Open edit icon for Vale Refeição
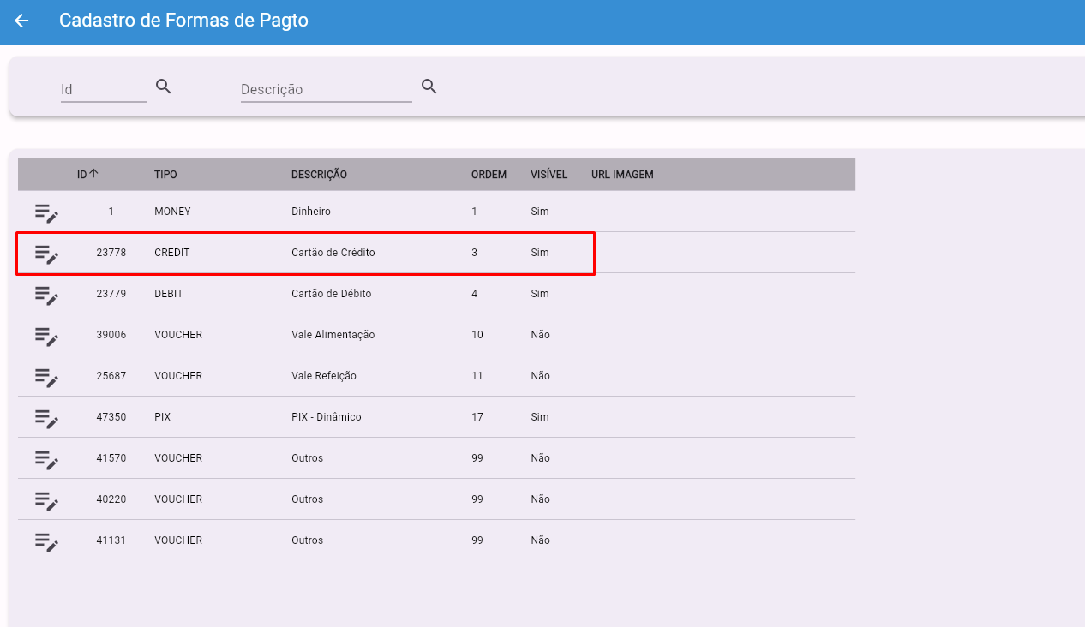The image size is (1085, 627). point(46,376)
